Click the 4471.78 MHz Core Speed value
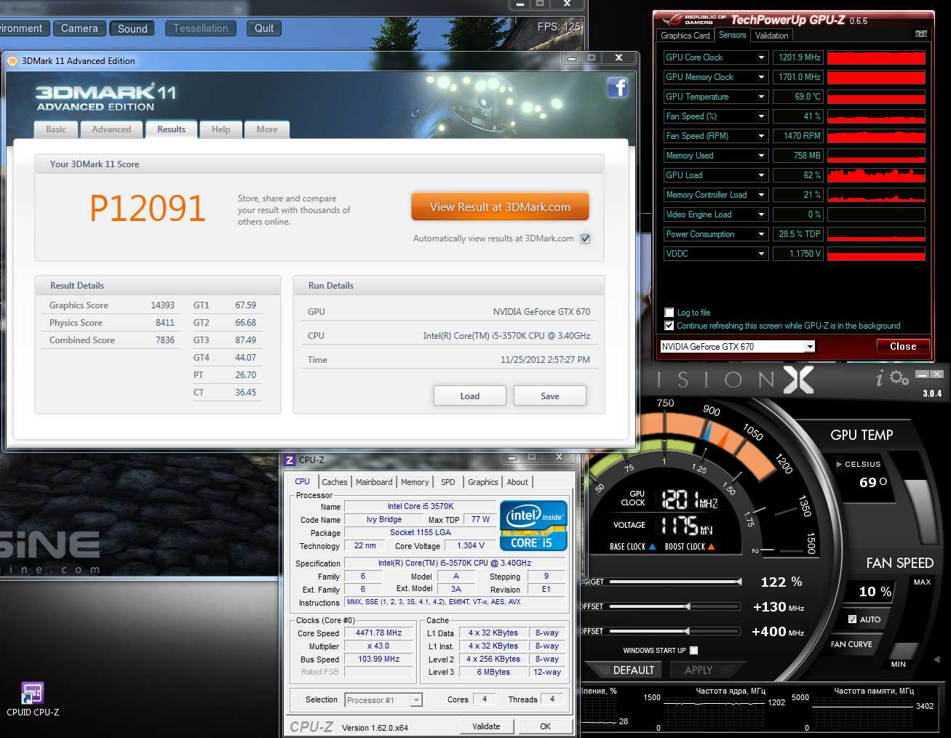This screenshot has height=738, width=951. click(x=378, y=633)
